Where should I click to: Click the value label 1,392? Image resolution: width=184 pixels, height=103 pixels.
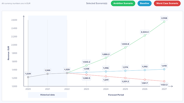click(145, 67)
